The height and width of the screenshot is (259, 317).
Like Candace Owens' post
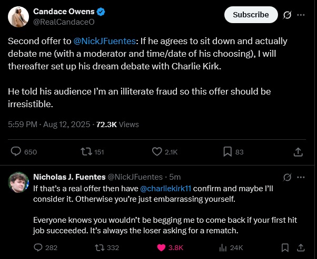[157, 152]
